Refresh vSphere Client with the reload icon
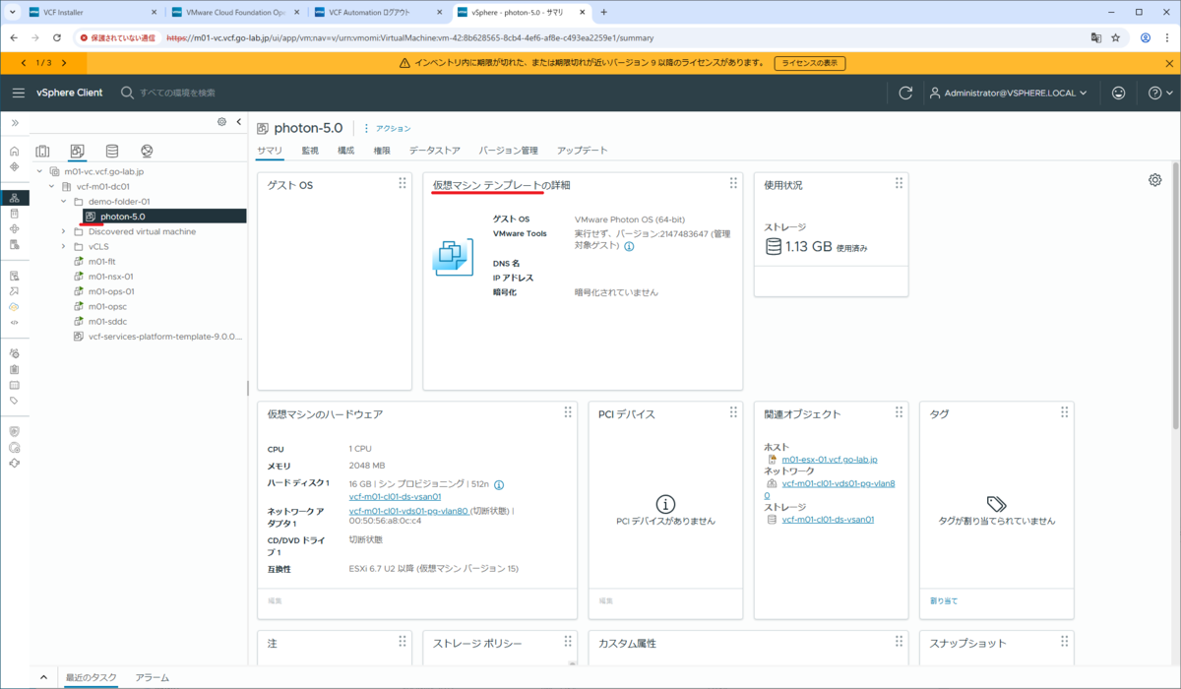 905,93
